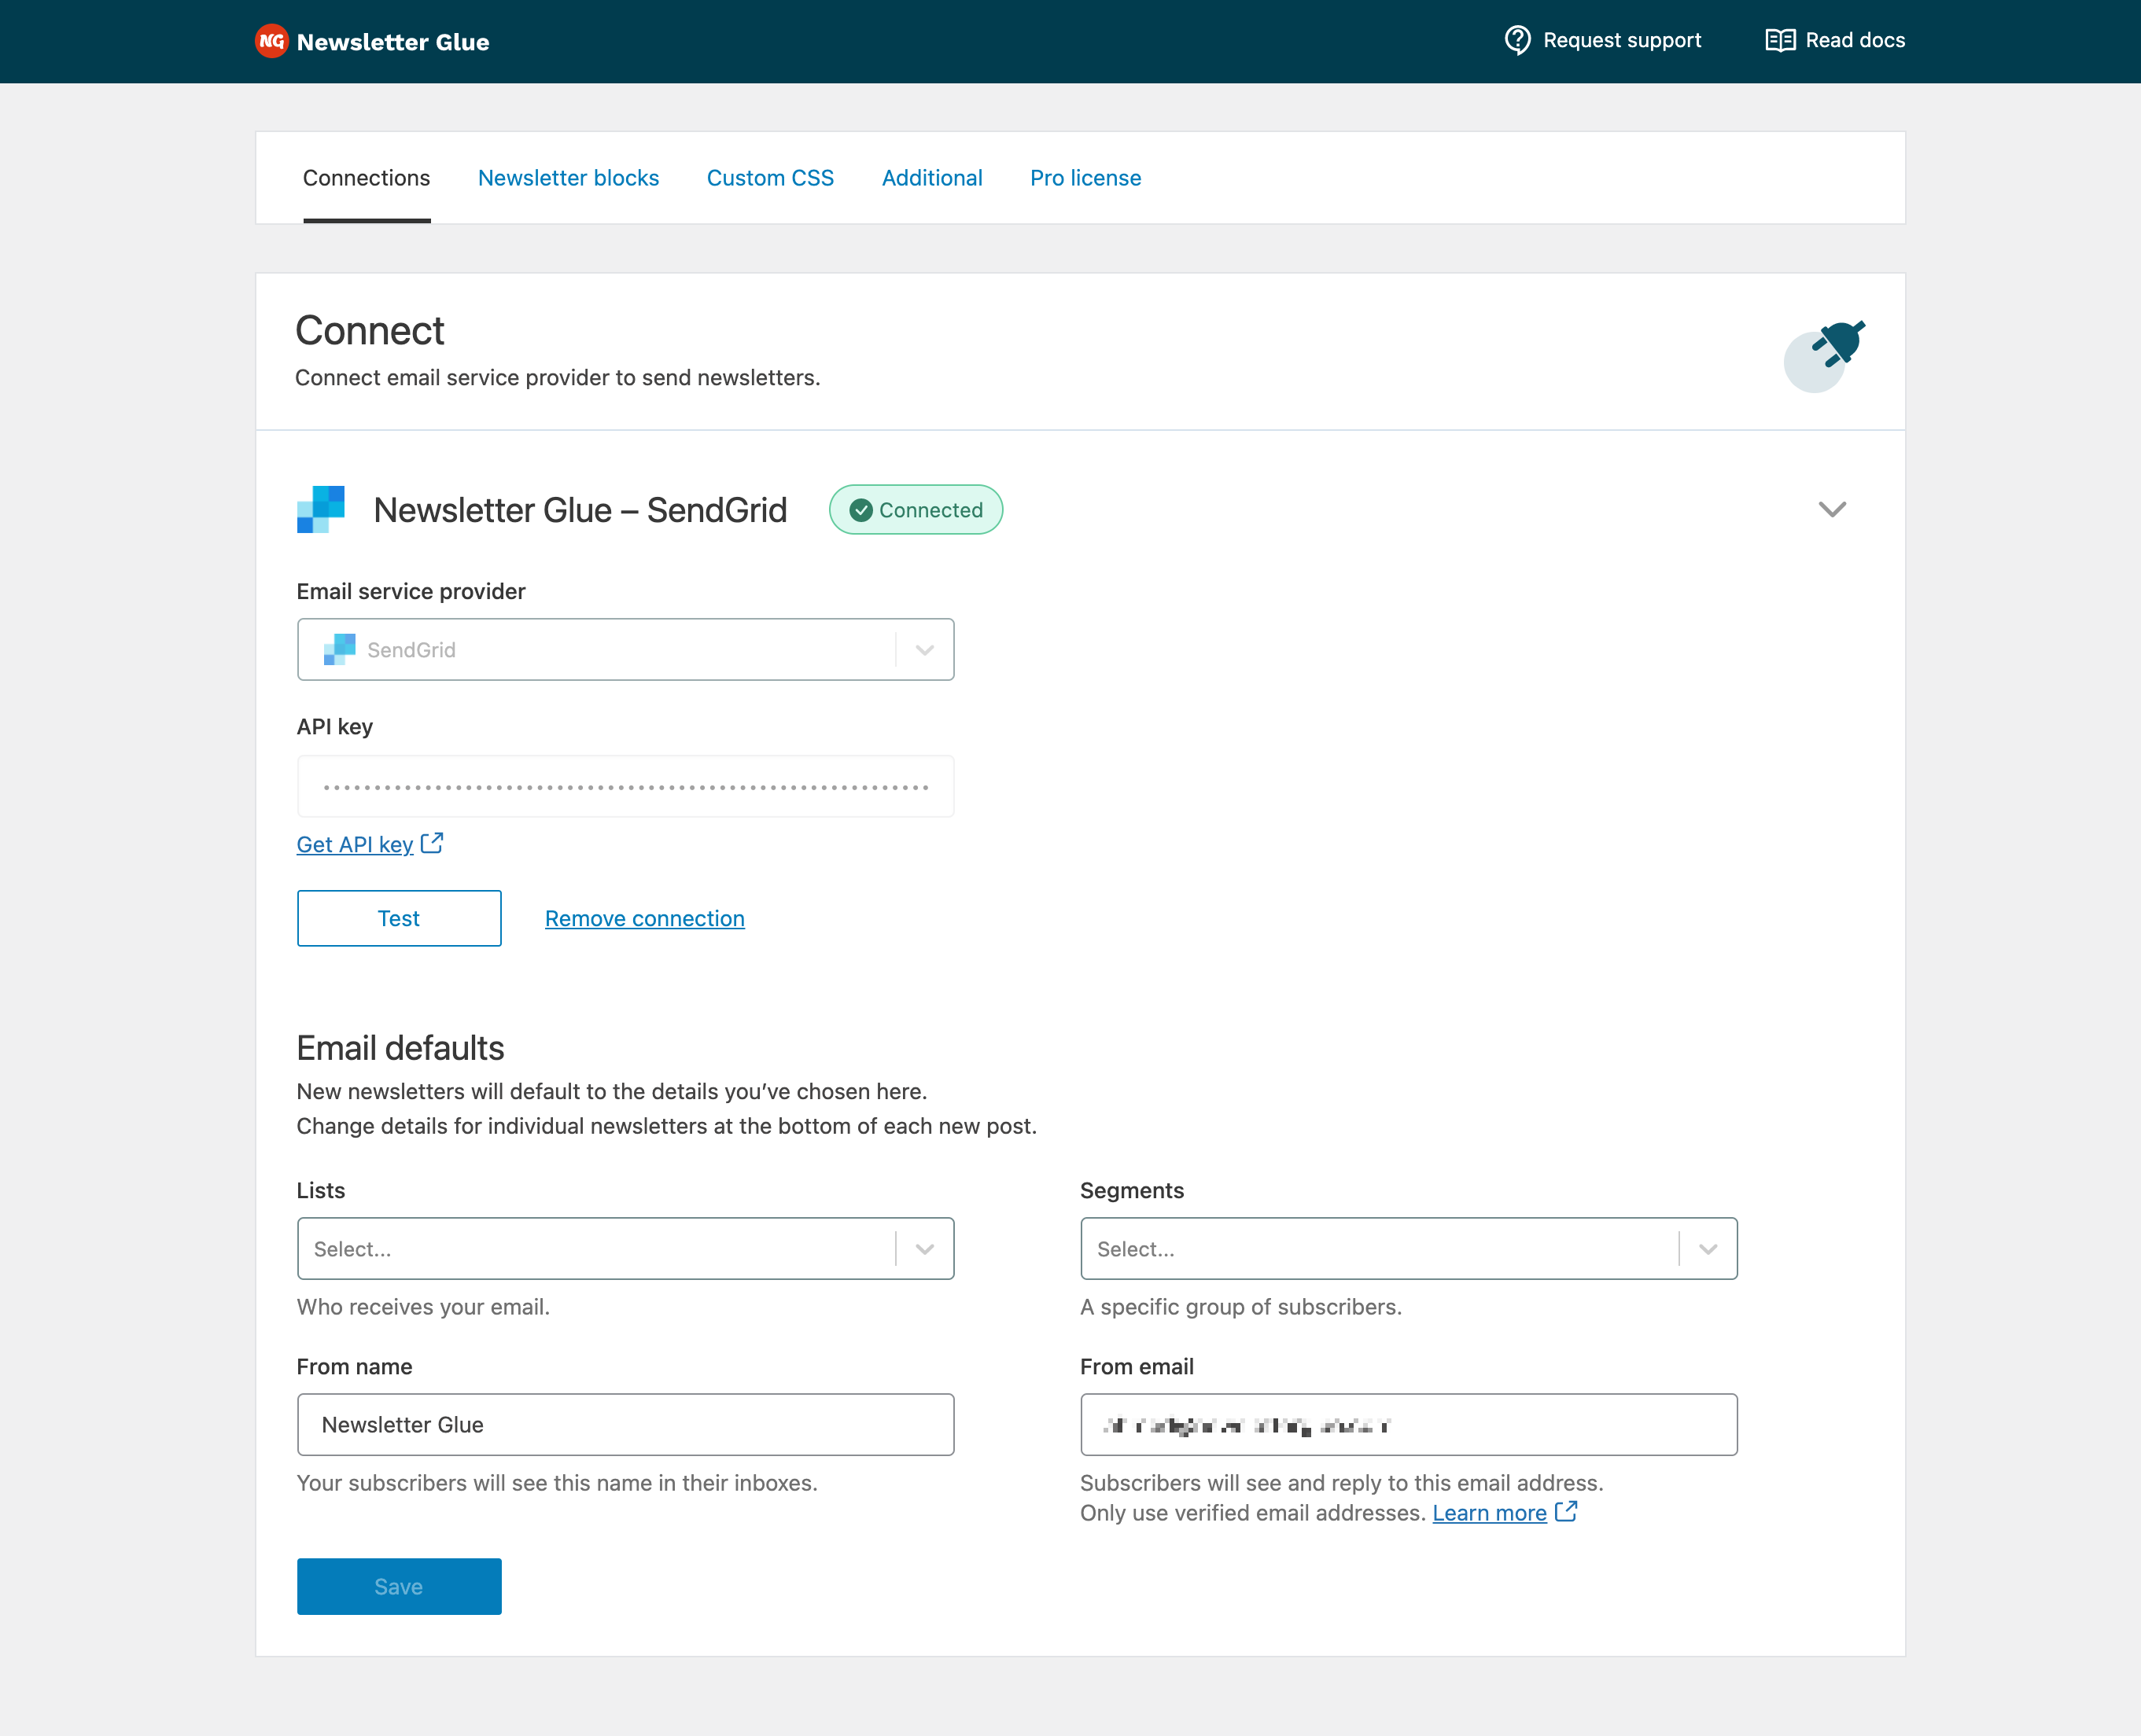Collapse the Newsletter Glue – SendGrid connection panel

pyautogui.click(x=1832, y=509)
